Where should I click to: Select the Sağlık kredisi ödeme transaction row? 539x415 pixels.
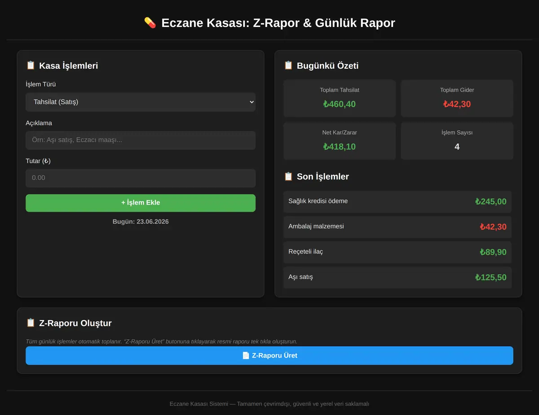click(398, 201)
